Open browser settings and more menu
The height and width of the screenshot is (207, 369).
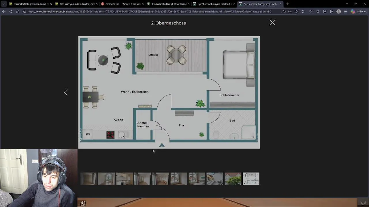(345, 11)
